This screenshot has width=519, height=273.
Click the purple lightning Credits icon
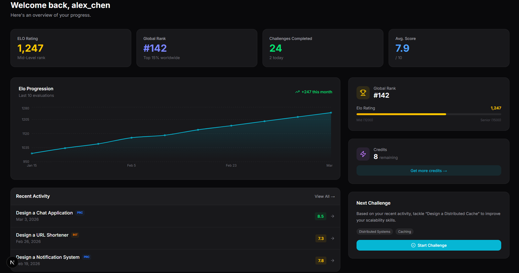(x=362, y=154)
